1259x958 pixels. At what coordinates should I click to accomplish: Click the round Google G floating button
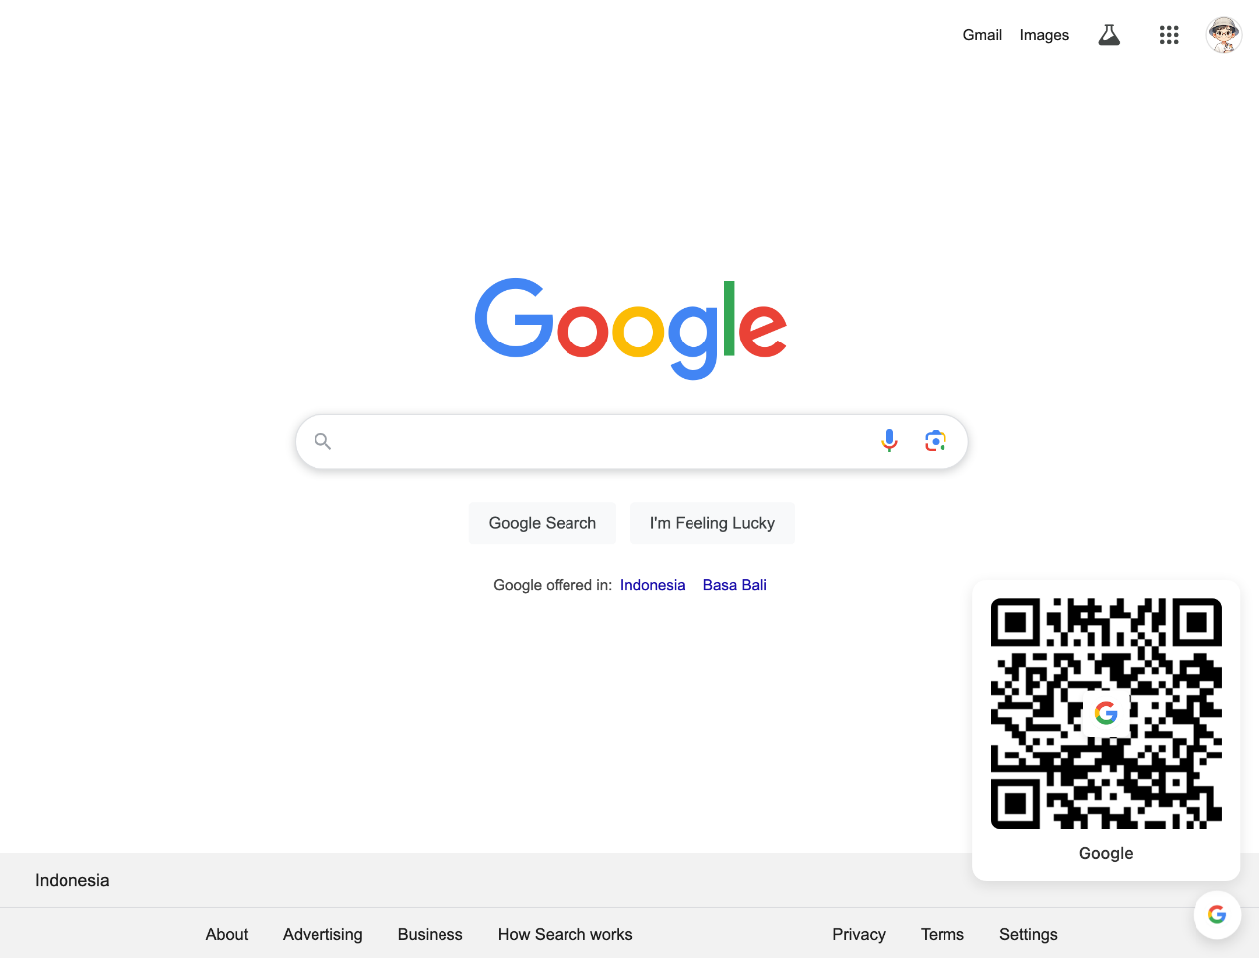1217,914
